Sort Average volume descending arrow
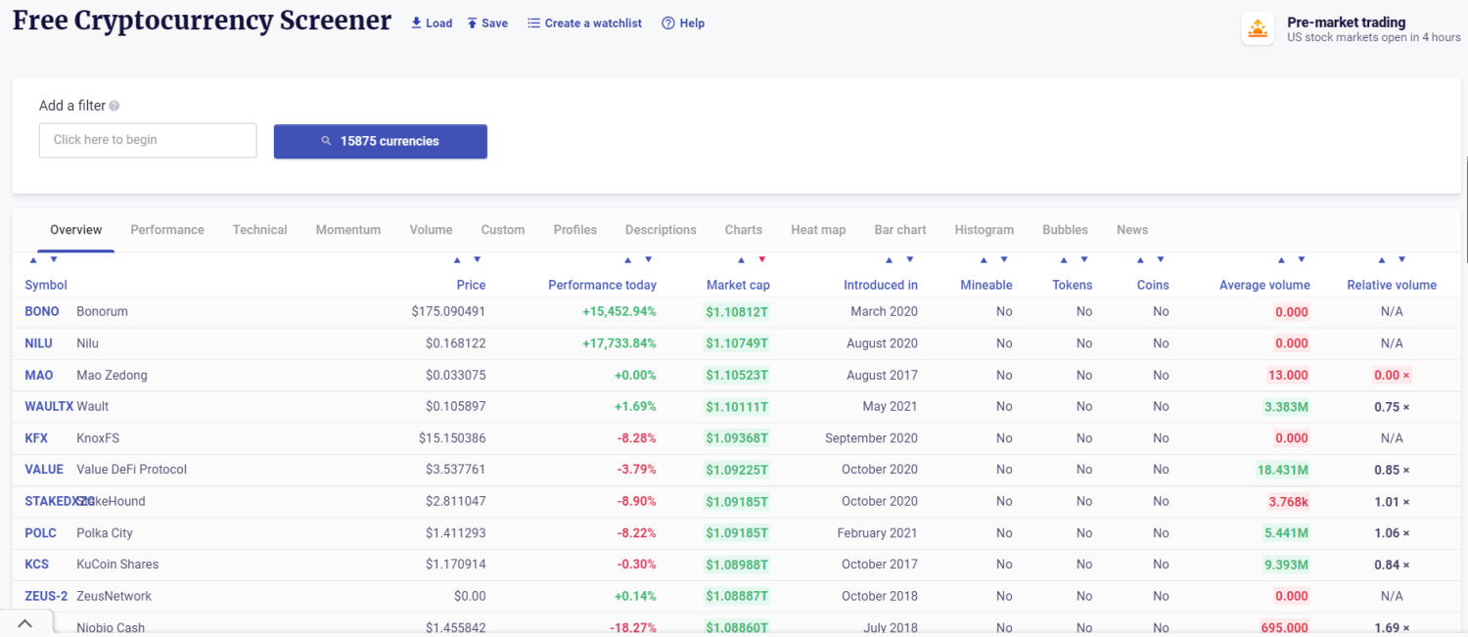The height and width of the screenshot is (637, 1468). pos(1302,259)
